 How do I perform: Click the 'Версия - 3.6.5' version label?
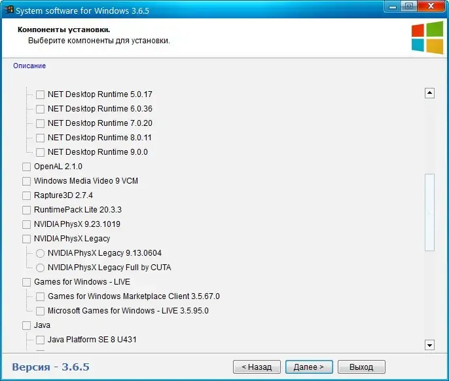tap(50, 367)
